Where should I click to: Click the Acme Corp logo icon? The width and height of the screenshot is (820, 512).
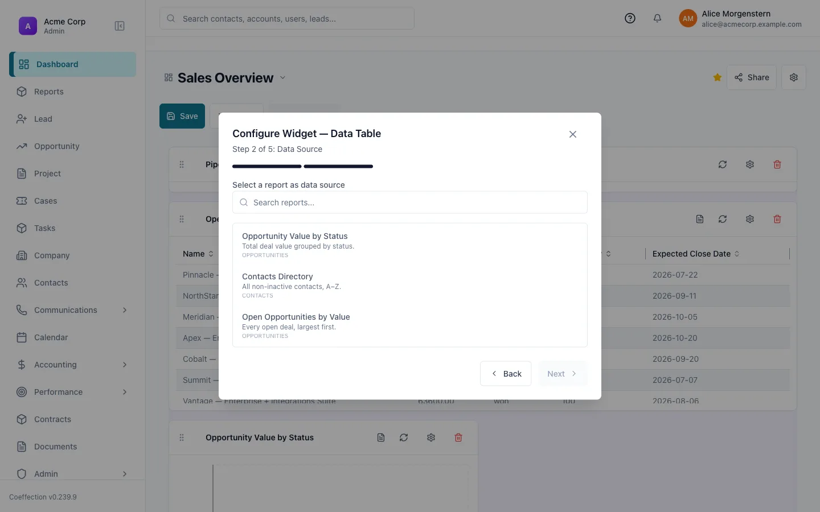pyautogui.click(x=28, y=26)
